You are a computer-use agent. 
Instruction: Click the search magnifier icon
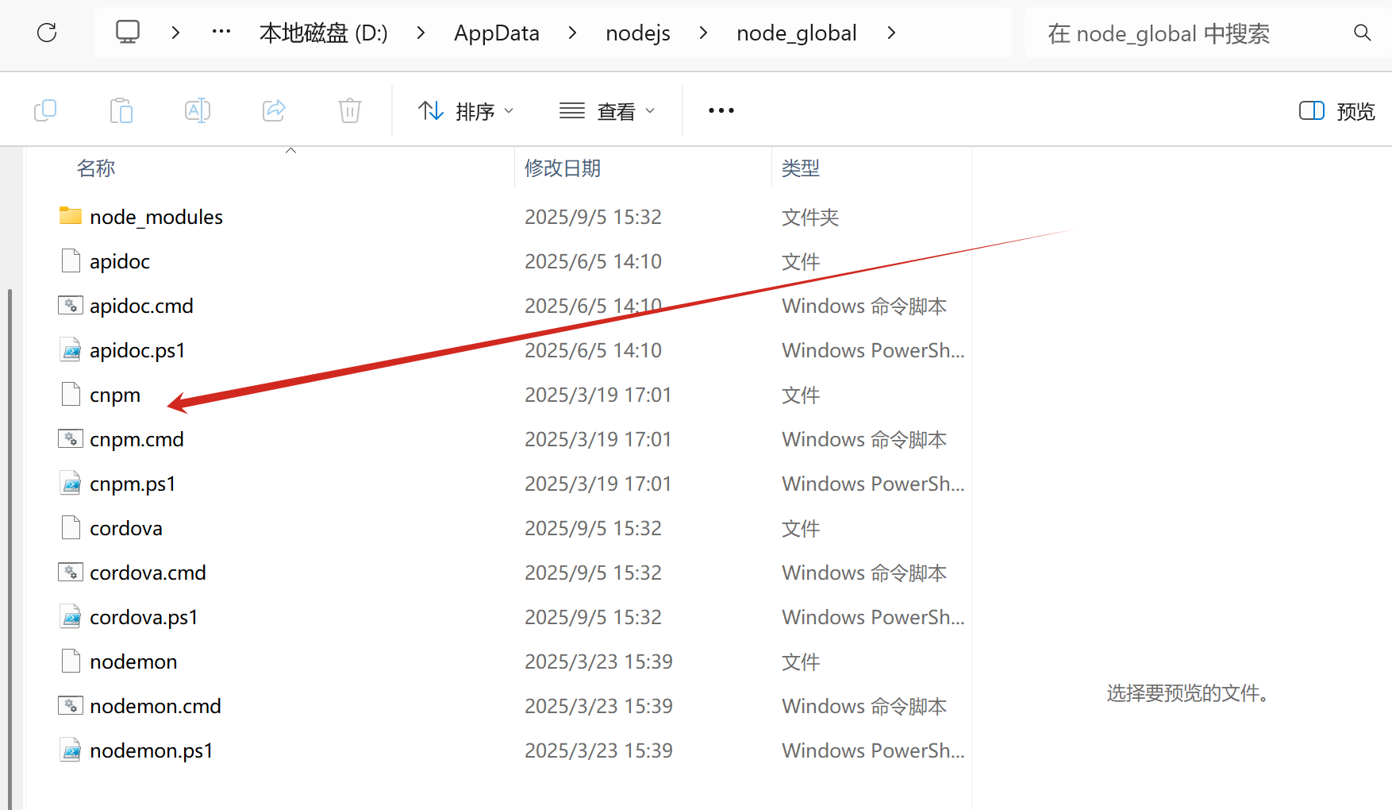[1362, 33]
